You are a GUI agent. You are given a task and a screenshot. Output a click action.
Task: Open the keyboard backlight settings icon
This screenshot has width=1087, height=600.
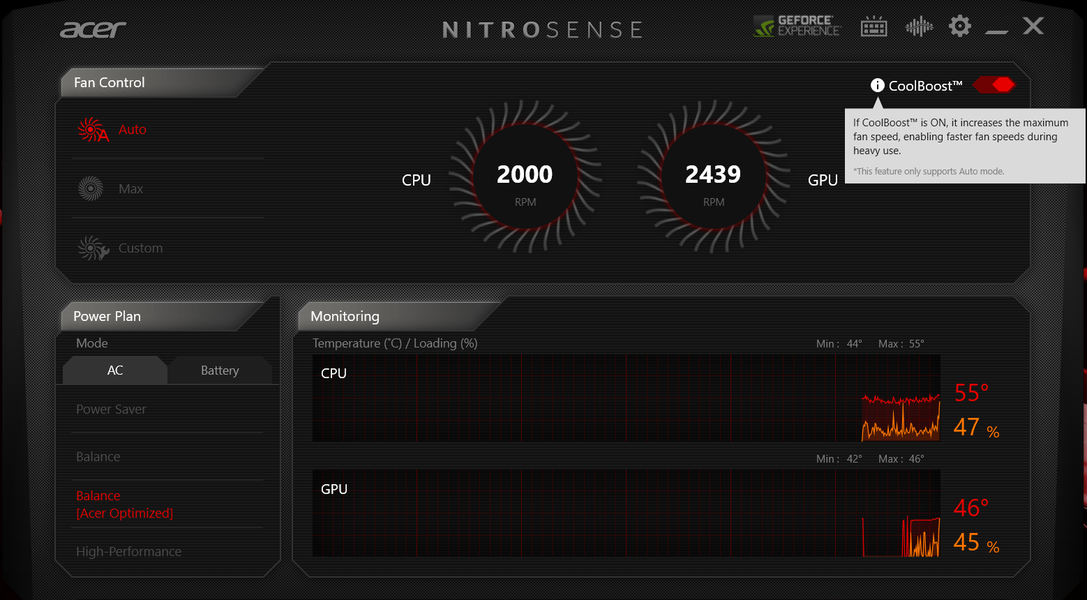[x=874, y=27]
